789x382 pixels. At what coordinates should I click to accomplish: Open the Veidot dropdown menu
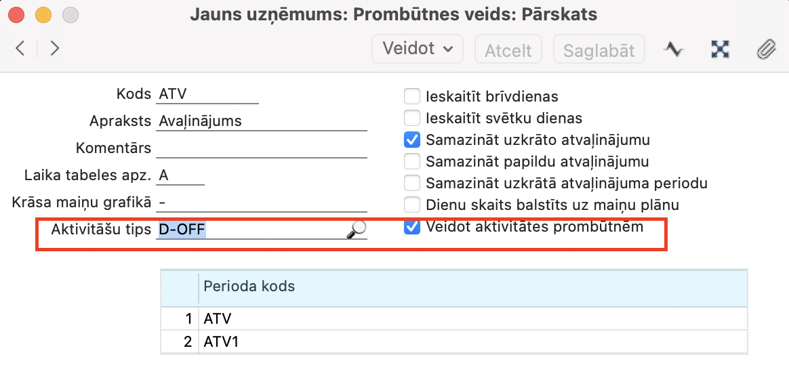(417, 49)
